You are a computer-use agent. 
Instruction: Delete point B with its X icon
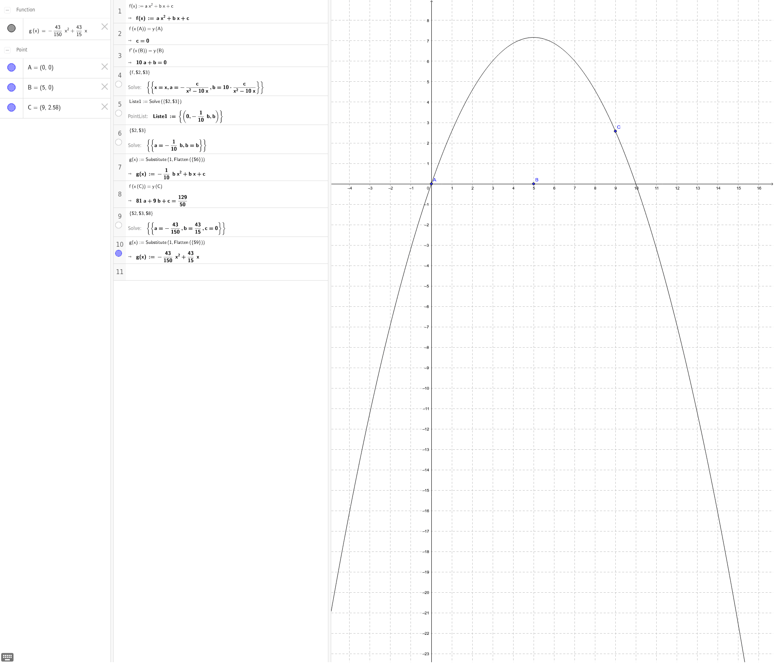(x=105, y=87)
